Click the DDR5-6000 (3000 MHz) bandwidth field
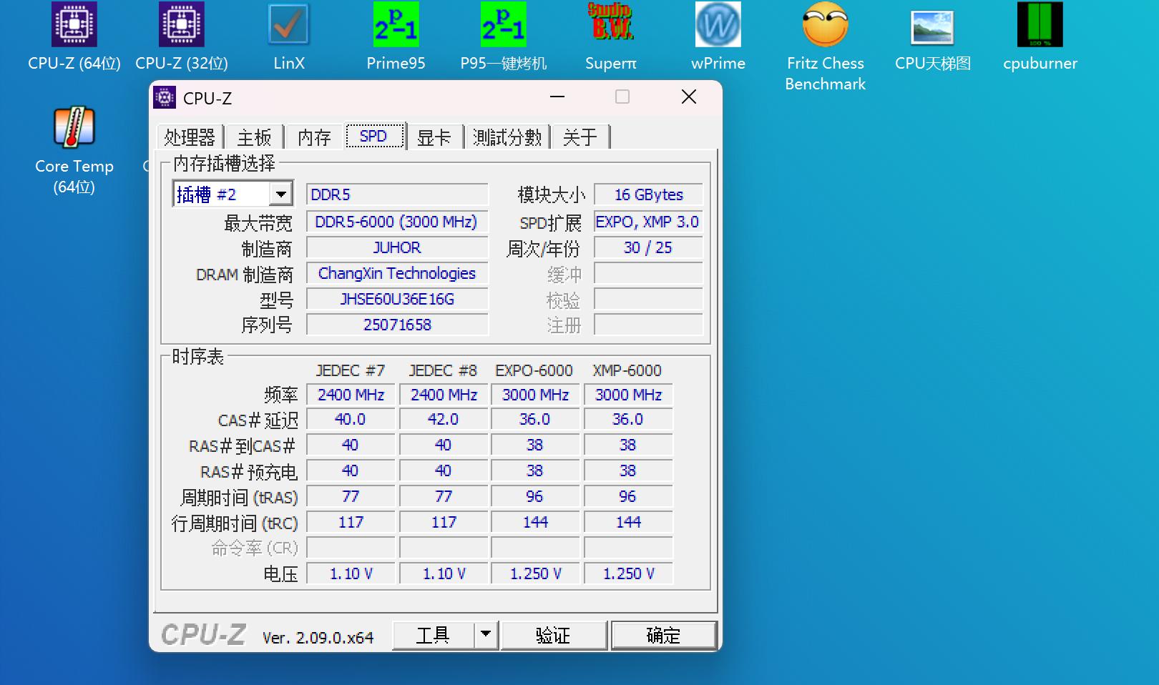This screenshot has height=685, width=1159. click(397, 222)
